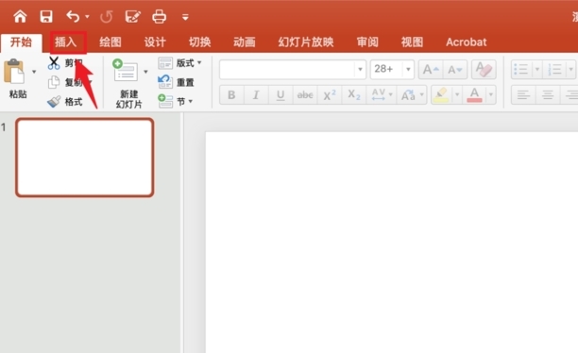Copy selection with the 复制 icon
Screen dimensions: 578x353
54,82
